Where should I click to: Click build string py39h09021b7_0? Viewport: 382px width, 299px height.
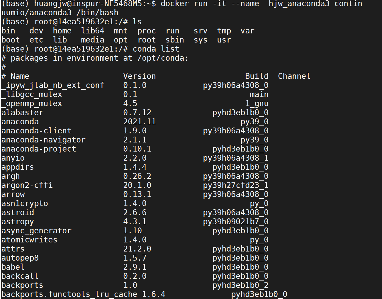(x=236, y=222)
